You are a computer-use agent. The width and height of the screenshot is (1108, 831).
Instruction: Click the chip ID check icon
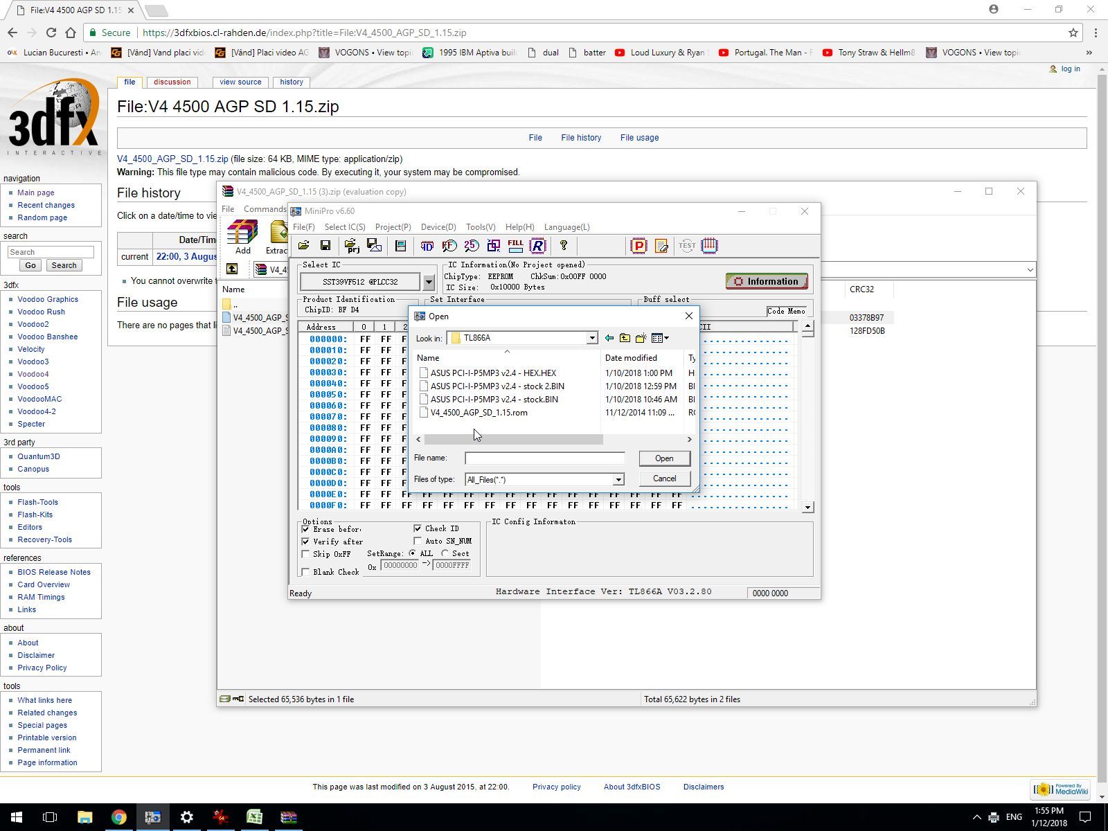pyautogui.click(x=427, y=246)
